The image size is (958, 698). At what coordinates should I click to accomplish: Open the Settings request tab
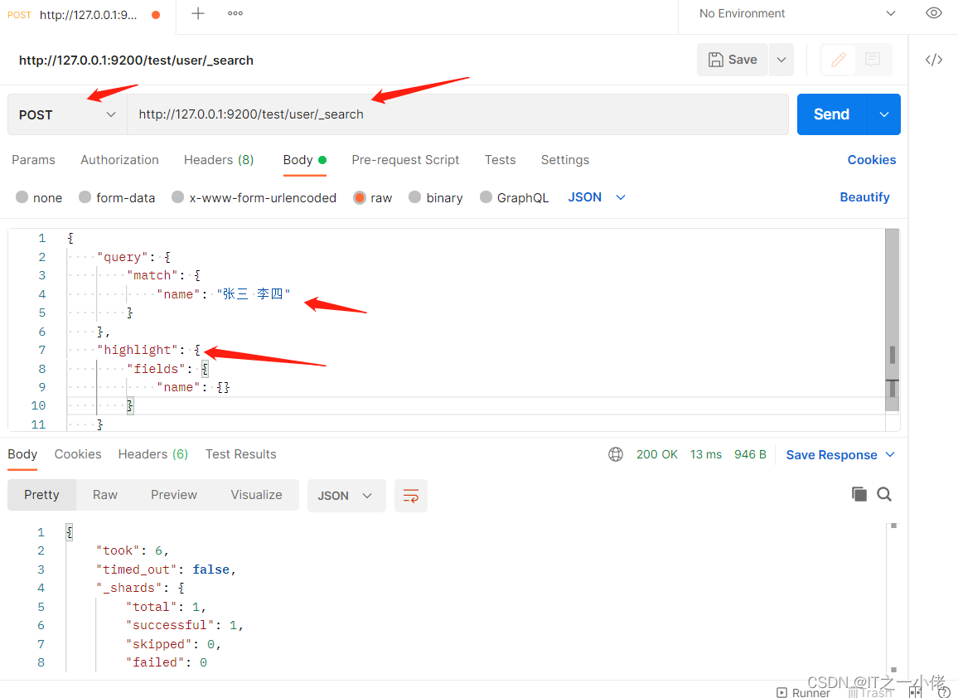pos(565,159)
